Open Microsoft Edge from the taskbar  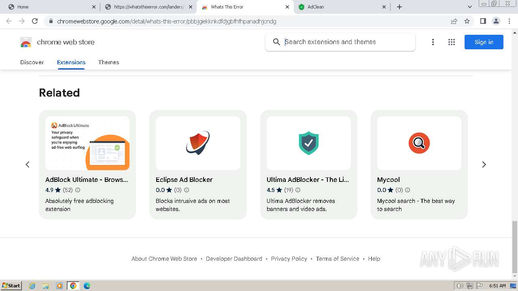[87, 286]
